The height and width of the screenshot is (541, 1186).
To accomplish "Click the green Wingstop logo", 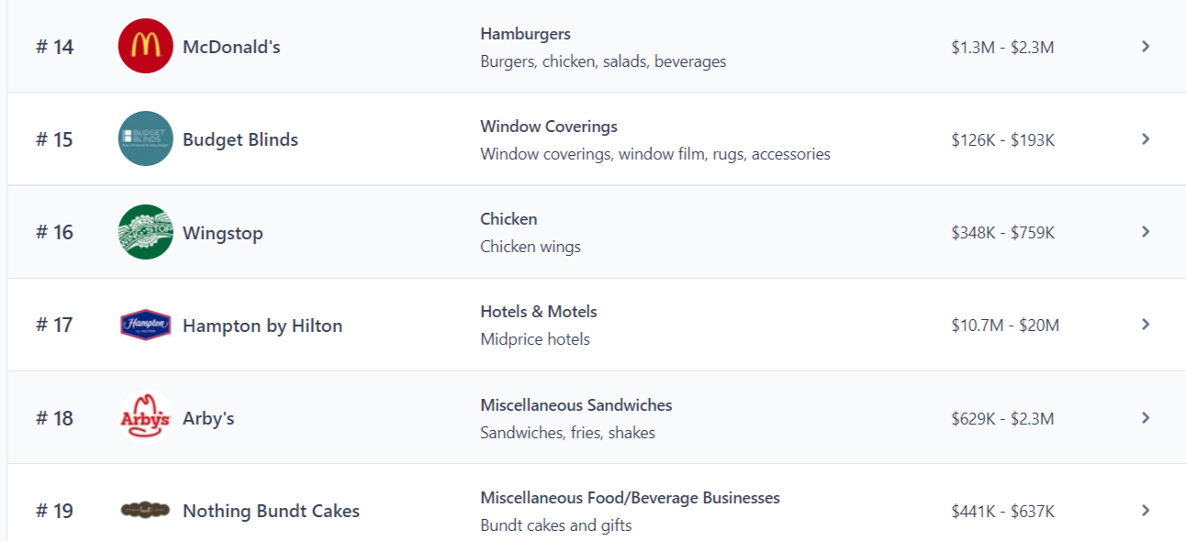I will 145,232.
